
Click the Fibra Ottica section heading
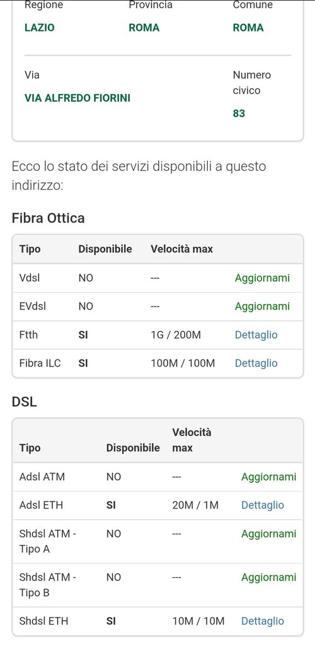pyautogui.click(x=48, y=218)
